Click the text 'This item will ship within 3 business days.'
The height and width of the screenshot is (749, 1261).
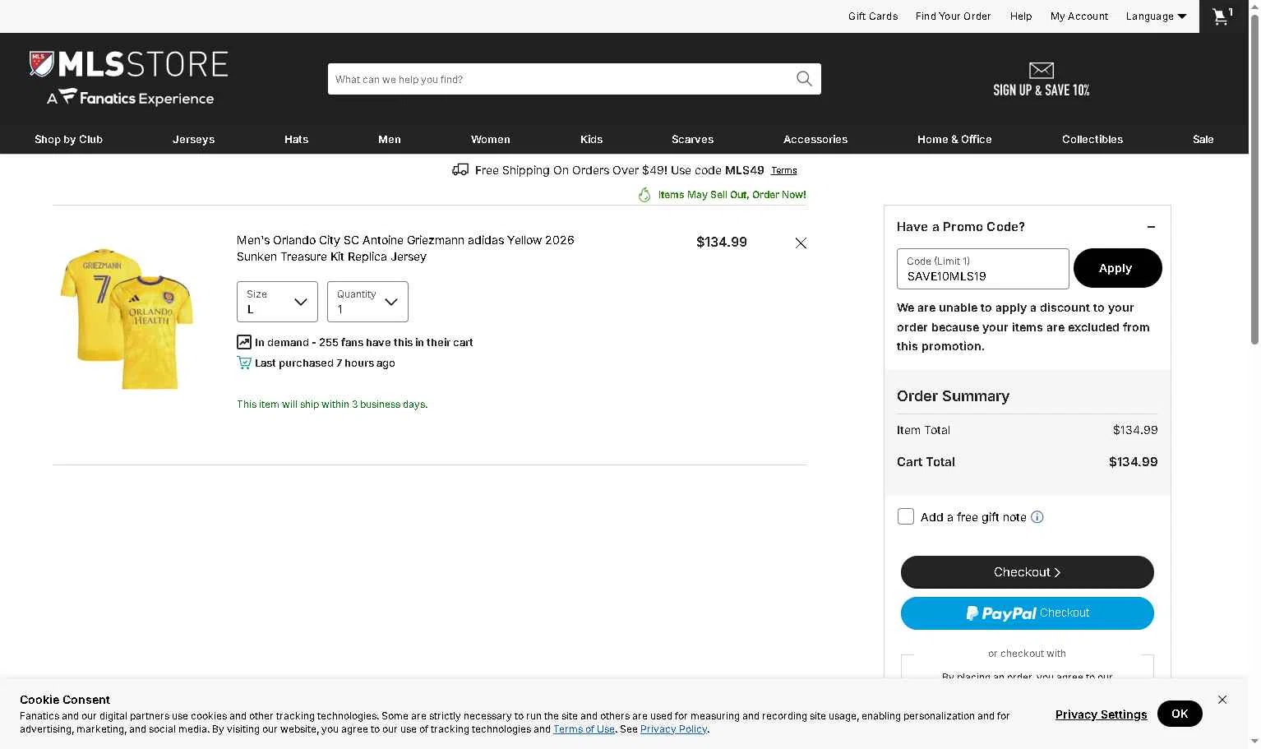[332, 405]
